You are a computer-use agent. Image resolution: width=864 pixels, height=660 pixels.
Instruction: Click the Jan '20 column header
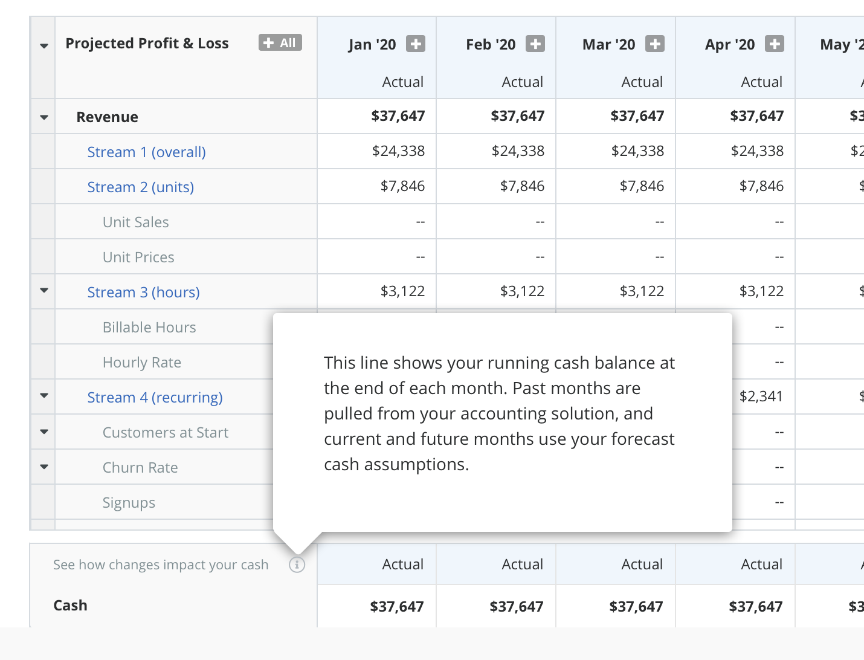(372, 45)
